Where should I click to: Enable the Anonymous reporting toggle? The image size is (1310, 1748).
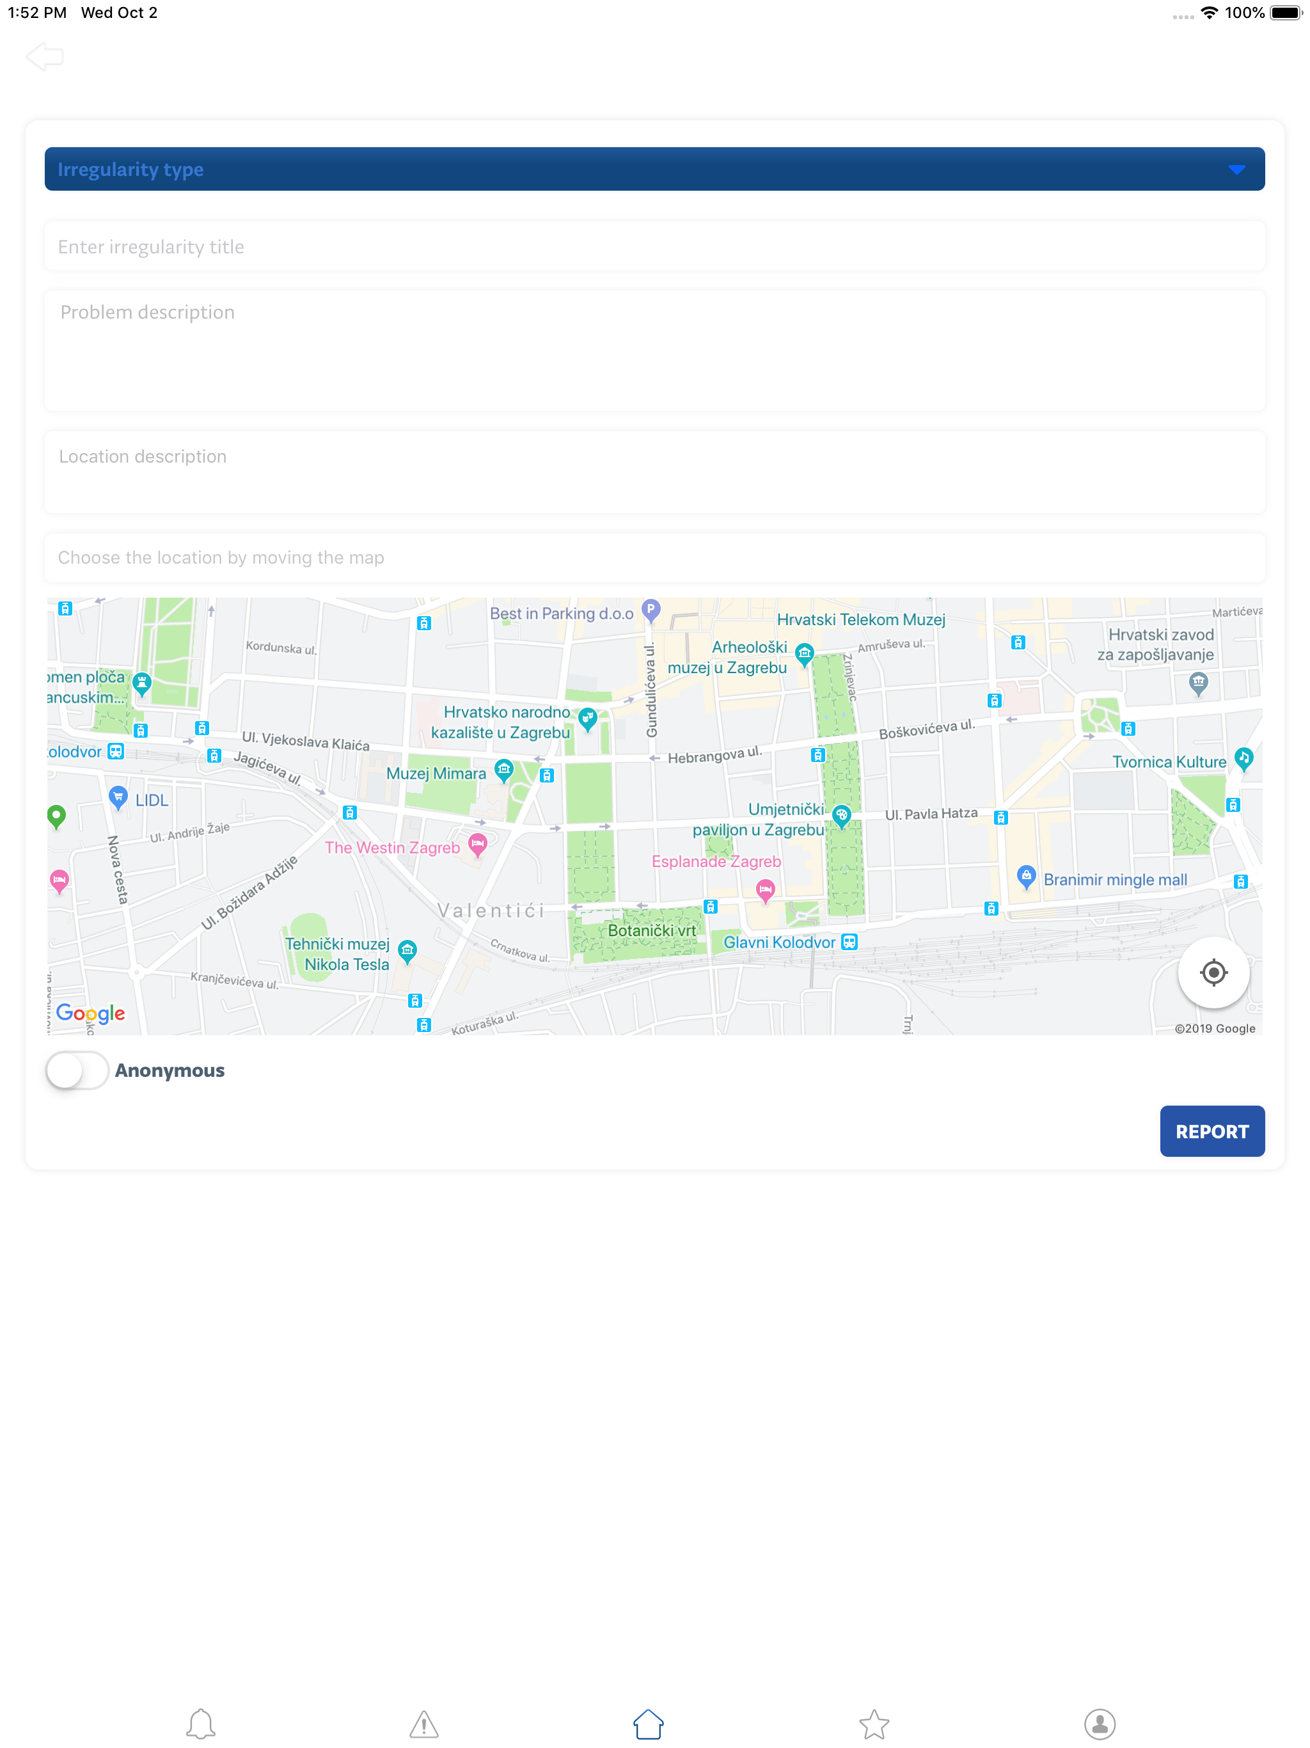pyautogui.click(x=77, y=1070)
